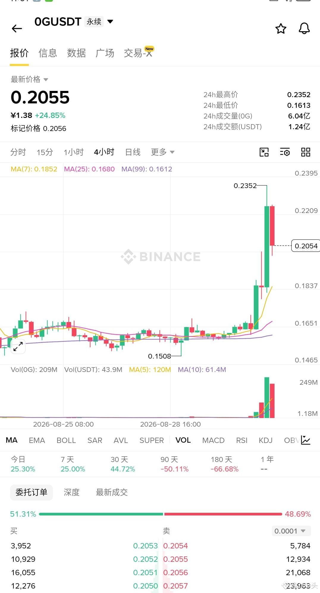Tap the +24.85% change value

pyautogui.click(x=50, y=115)
